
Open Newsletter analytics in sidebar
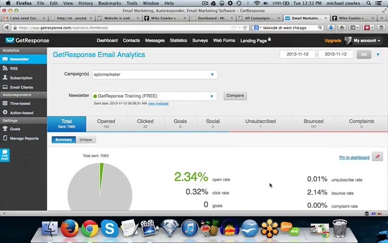23,60
